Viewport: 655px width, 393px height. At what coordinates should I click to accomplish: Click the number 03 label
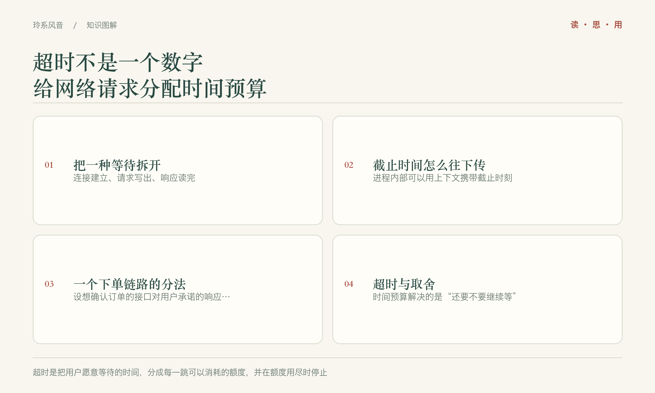pos(49,284)
